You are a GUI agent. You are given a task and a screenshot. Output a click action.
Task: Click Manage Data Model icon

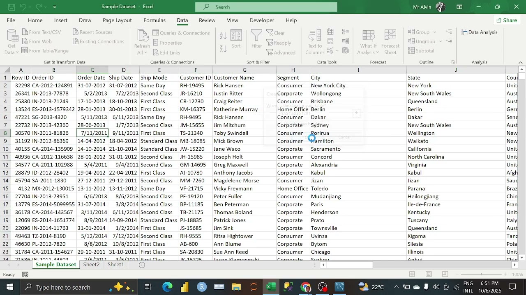tap(346, 51)
